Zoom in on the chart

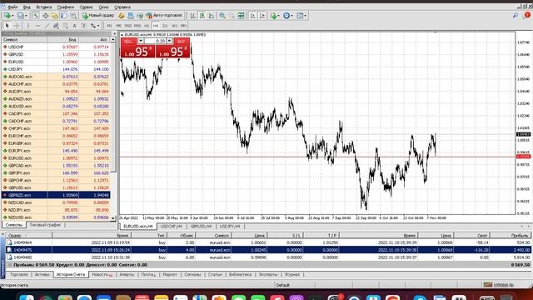coord(222,16)
